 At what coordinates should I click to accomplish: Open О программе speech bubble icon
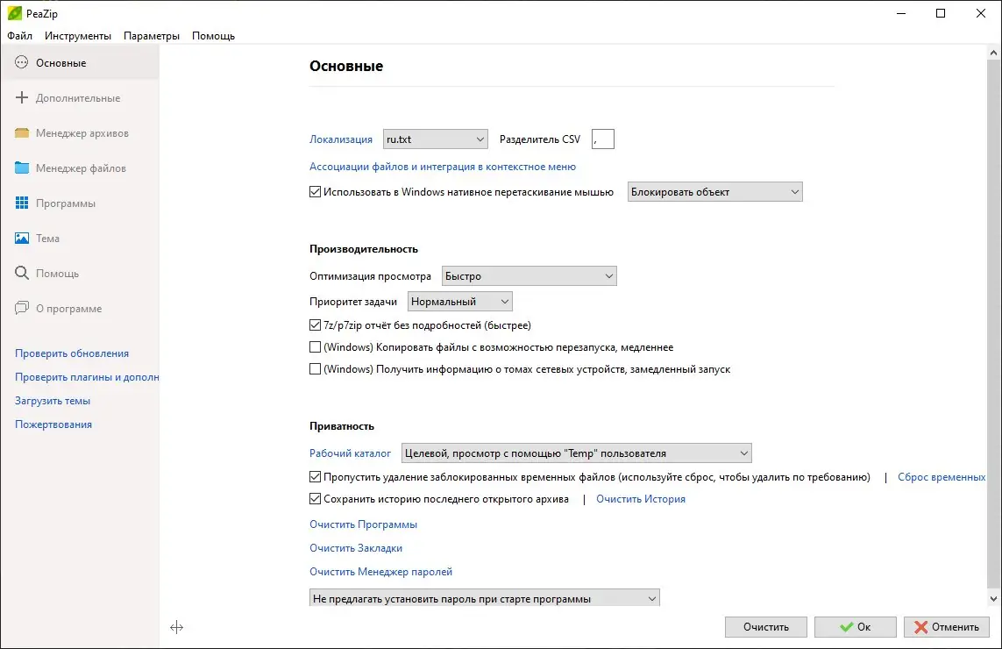22,309
